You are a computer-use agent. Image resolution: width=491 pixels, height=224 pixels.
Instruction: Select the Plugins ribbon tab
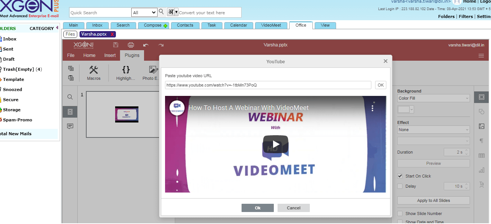tap(132, 55)
